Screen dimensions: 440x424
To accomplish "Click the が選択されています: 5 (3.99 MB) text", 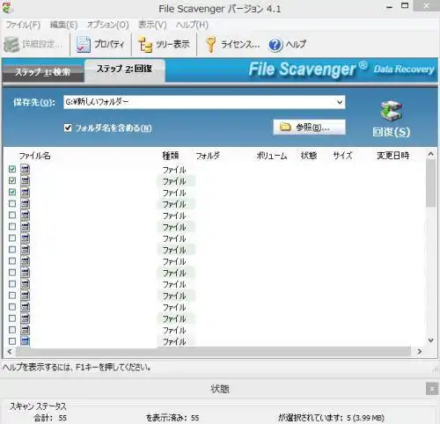I will [331, 418].
